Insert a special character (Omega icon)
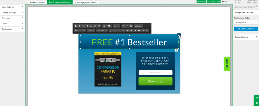This screenshot has height=106, width=259. [x=131, y=26]
